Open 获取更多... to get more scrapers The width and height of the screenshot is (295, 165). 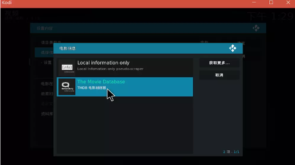(219, 63)
